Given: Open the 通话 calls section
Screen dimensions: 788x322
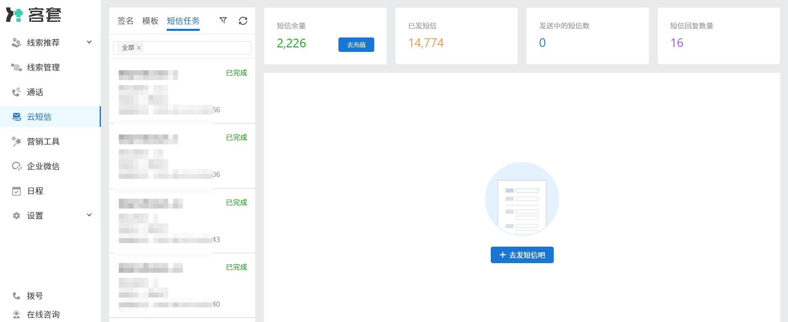Looking at the screenshot, I should [x=35, y=92].
